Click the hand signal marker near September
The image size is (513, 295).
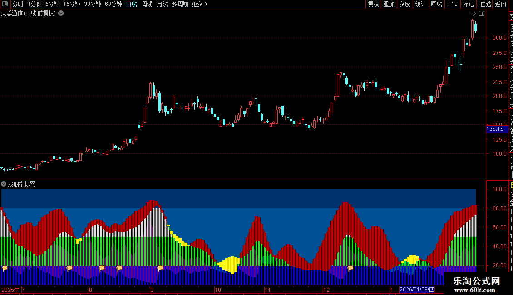pos(160,269)
